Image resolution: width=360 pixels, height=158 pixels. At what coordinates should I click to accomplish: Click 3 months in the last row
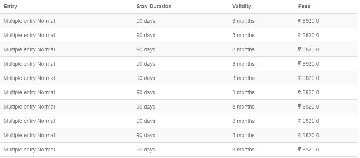[x=243, y=150]
